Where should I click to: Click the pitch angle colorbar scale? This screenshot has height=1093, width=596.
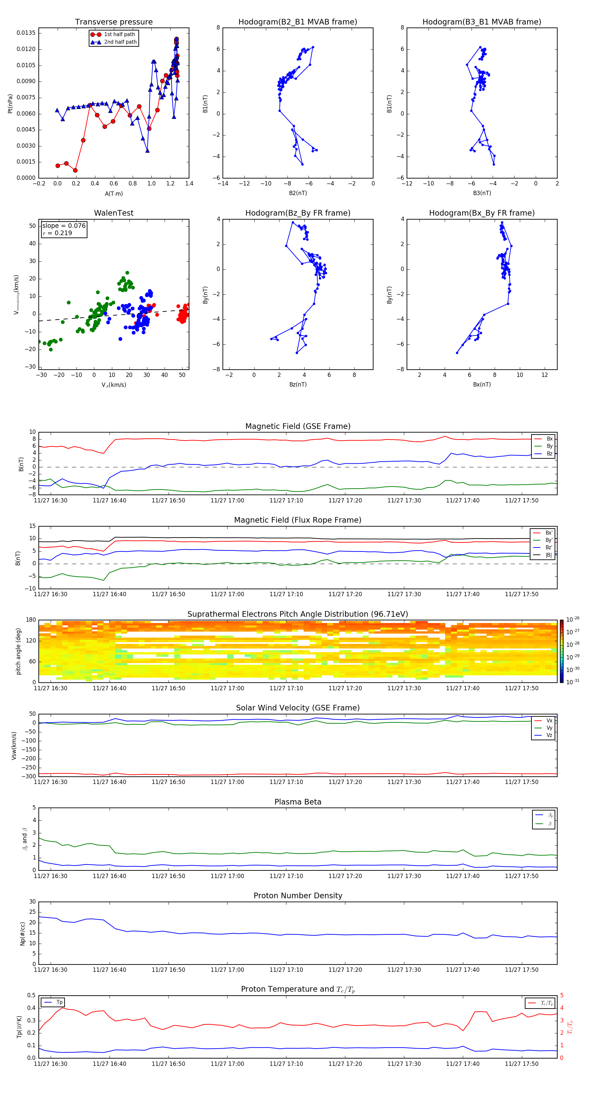[562, 651]
